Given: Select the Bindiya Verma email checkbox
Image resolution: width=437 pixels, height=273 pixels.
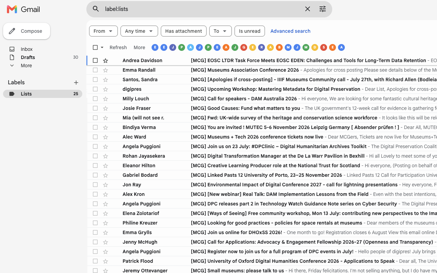Looking at the screenshot, I should [95, 127].
